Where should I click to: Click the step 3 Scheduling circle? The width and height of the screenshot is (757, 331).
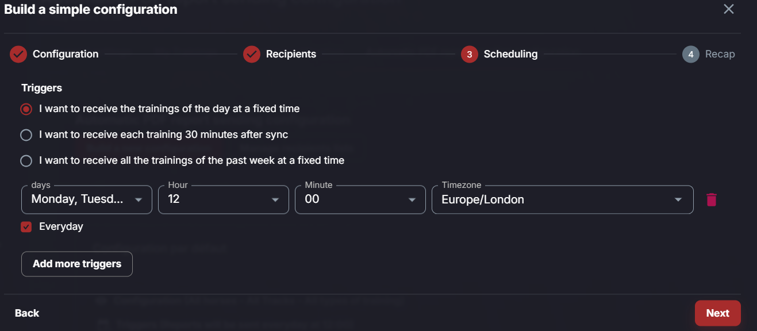point(470,54)
